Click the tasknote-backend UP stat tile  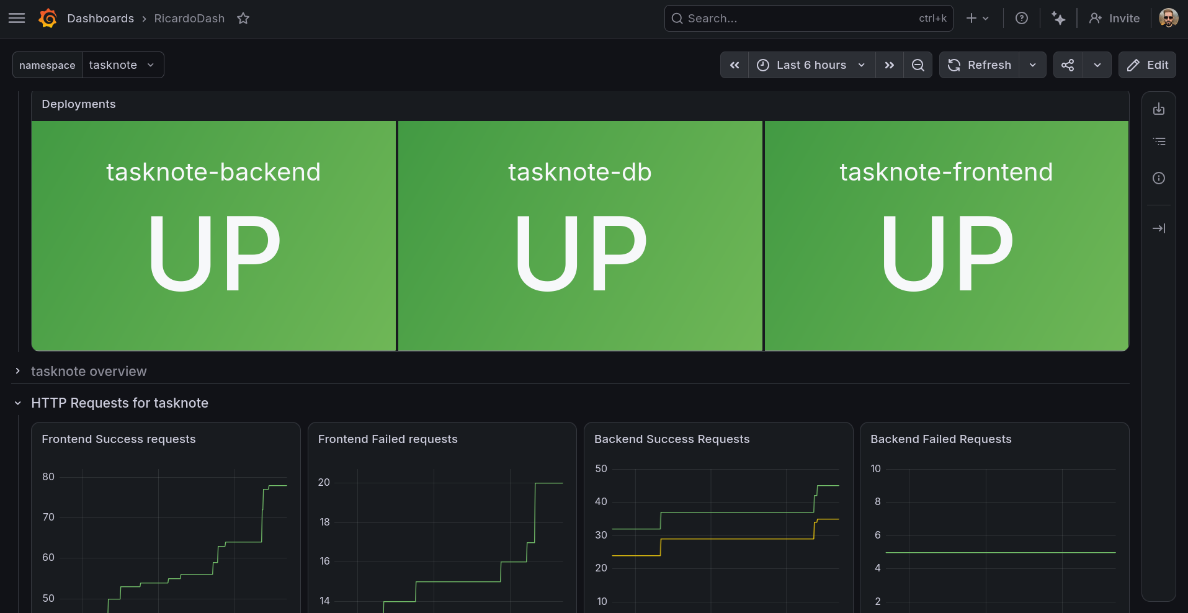[213, 236]
